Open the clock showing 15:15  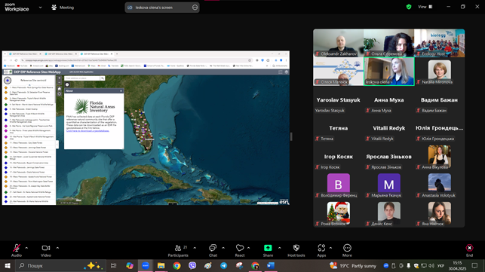pyautogui.click(x=457, y=265)
